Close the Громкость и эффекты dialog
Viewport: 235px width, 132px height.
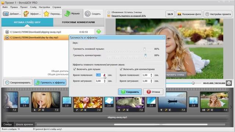click(x=164, y=37)
